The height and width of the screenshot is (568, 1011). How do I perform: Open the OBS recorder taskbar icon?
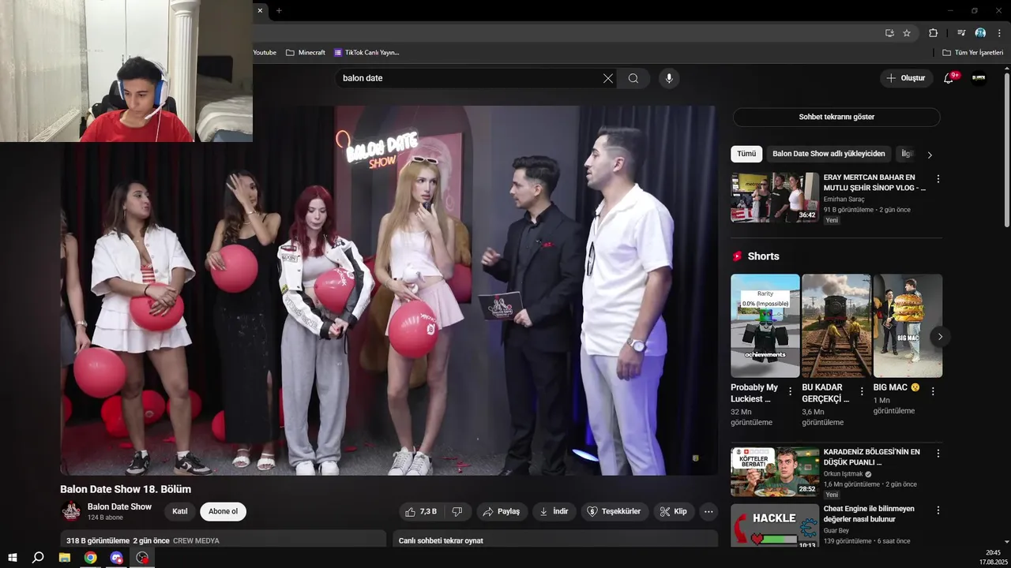click(142, 558)
